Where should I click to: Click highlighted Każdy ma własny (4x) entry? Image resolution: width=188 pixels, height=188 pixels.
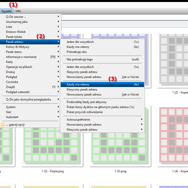tap(102, 84)
